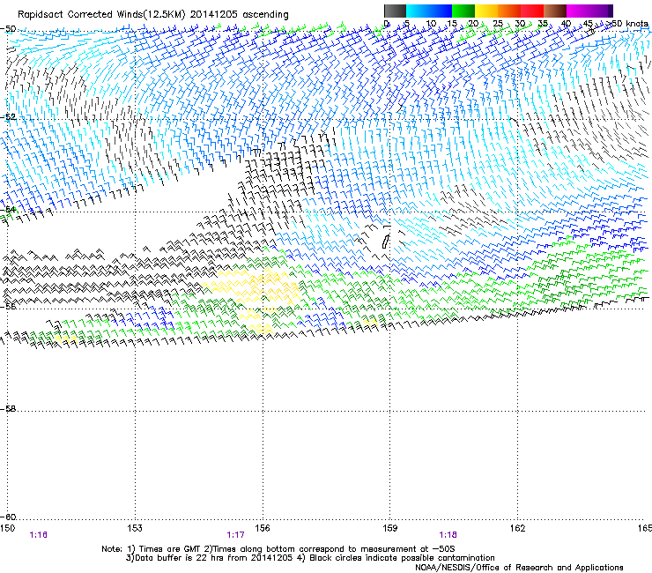Click the green 15-20 knots legend segment
This screenshot has width=652, height=573.
(463, 11)
